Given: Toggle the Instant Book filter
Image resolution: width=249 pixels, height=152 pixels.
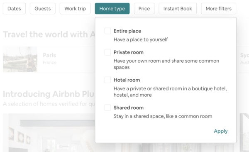Looking at the screenshot, I should pyautogui.click(x=178, y=9).
